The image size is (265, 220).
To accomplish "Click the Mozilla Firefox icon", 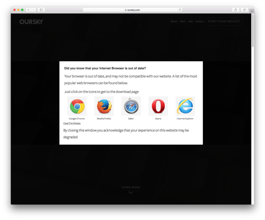I will [104, 106].
